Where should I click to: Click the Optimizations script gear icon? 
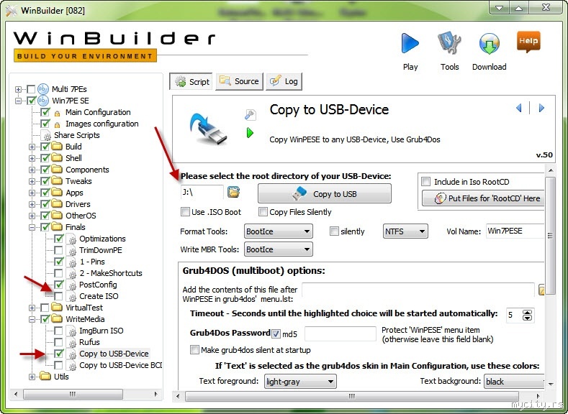coord(73,239)
